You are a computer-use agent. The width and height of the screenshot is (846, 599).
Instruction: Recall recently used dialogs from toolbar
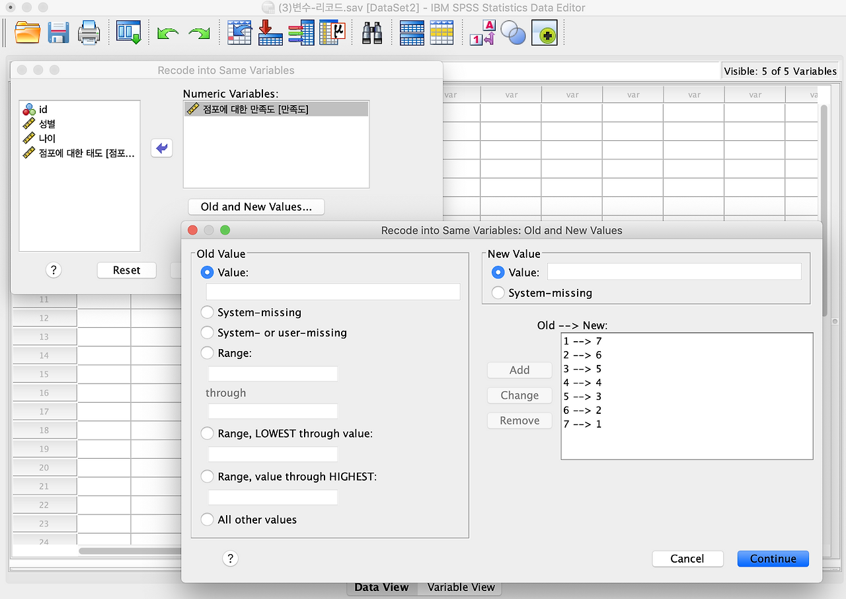pyautogui.click(x=128, y=32)
